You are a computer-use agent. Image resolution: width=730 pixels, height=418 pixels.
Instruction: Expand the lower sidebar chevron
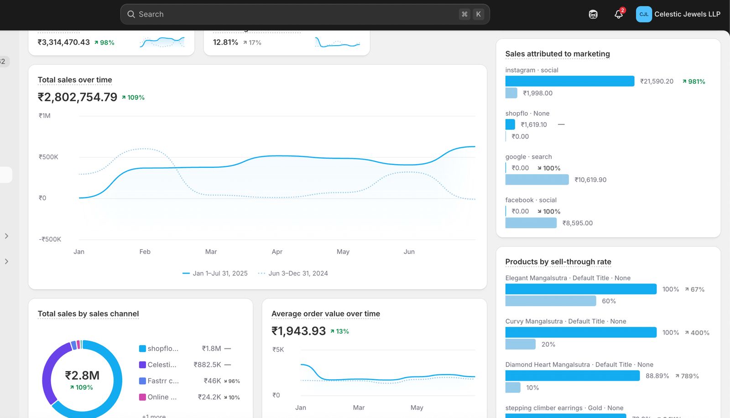tap(6, 261)
